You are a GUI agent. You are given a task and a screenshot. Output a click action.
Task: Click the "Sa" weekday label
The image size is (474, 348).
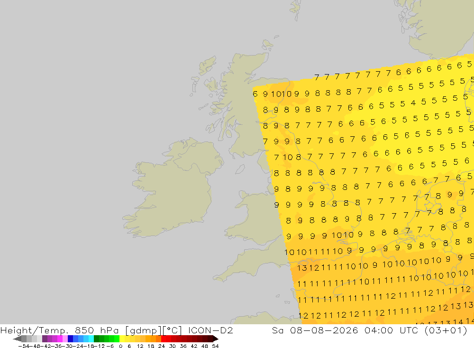click(278, 330)
